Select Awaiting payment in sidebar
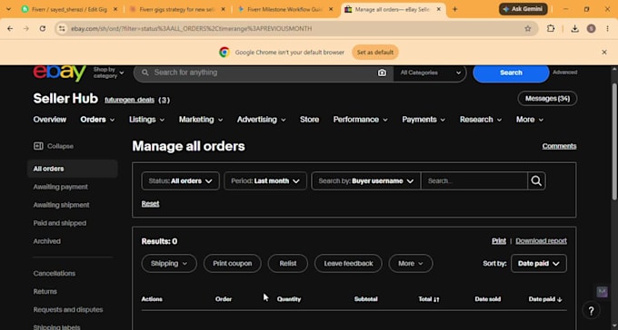 [60, 187]
